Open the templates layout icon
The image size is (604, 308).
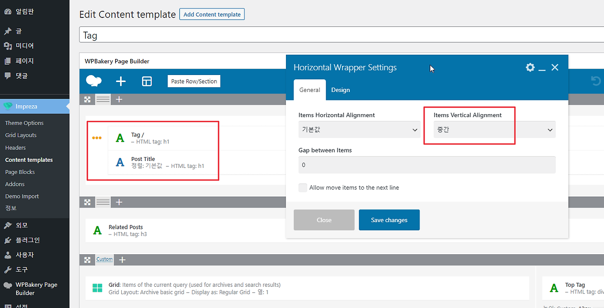[x=147, y=81]
